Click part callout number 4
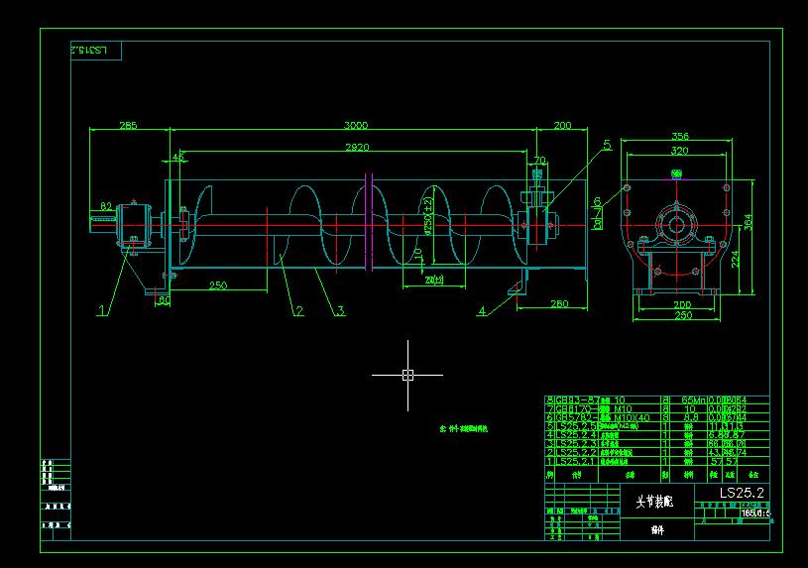Image resolution: width=808 pixels, height=568 pixels. [x=482, y=311]
